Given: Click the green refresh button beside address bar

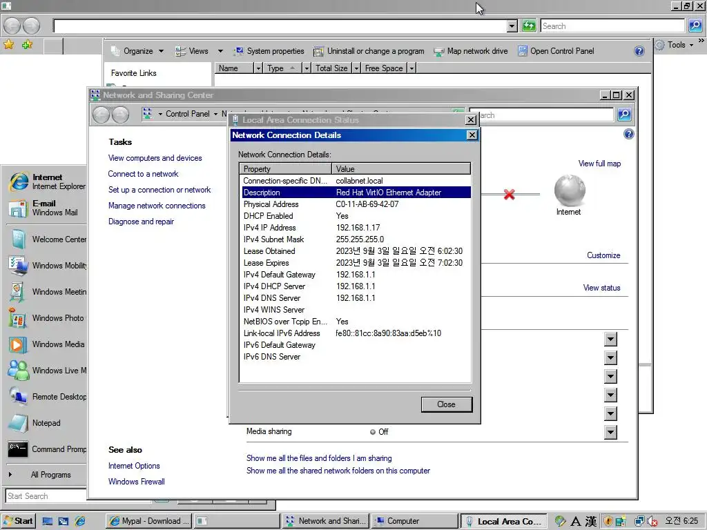Looking at the screenshot, I should point(528,26).
